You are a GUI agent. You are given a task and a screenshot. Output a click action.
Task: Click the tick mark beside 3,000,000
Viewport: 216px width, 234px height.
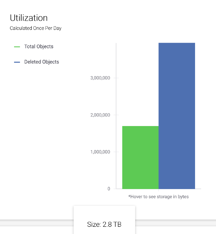115,78
